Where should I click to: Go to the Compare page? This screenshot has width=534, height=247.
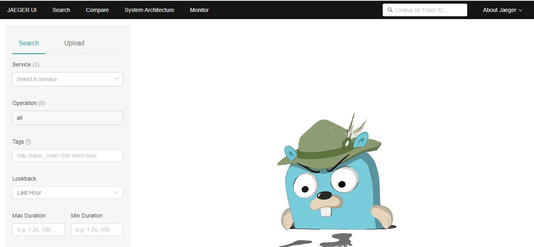tap(97, 10)
